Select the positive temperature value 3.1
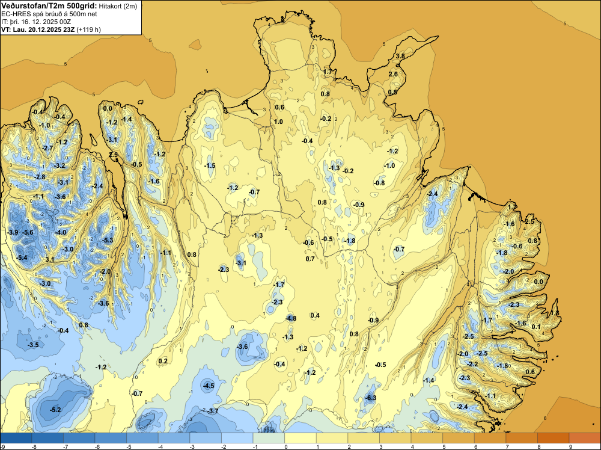Image resolution: width=601 pixels, height=450 pixels. [x=50, y=260]
